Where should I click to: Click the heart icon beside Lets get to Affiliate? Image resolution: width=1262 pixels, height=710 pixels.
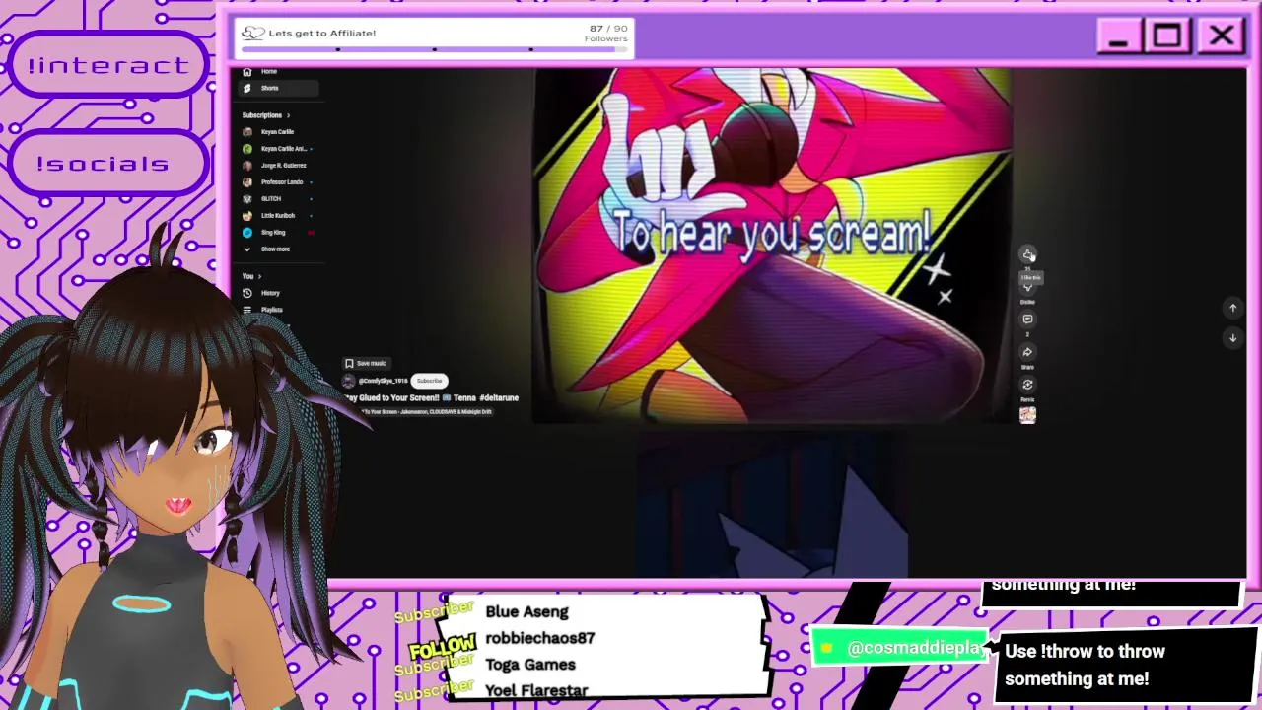[253, 33]
